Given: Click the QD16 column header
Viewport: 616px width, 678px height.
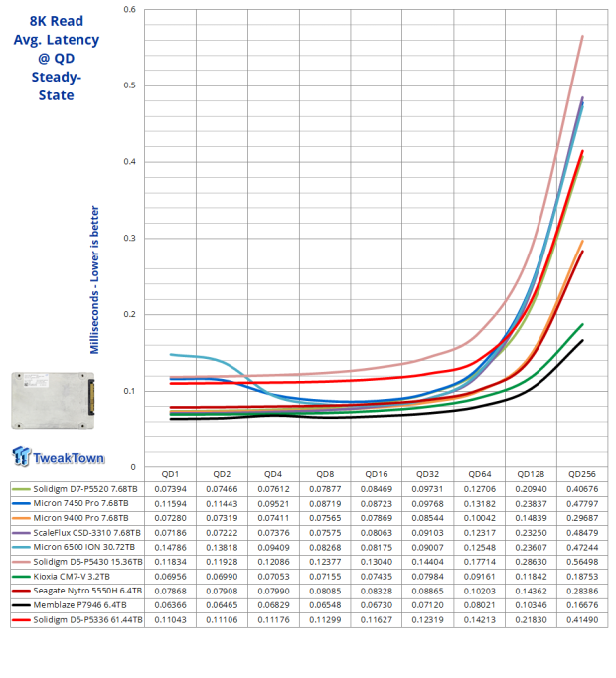Looking at the screenshot, I should (x=377, y=474).
